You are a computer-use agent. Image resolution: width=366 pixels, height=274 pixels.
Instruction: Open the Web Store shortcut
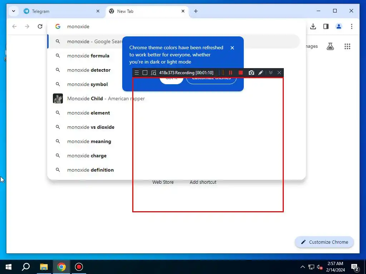(163, 182)
